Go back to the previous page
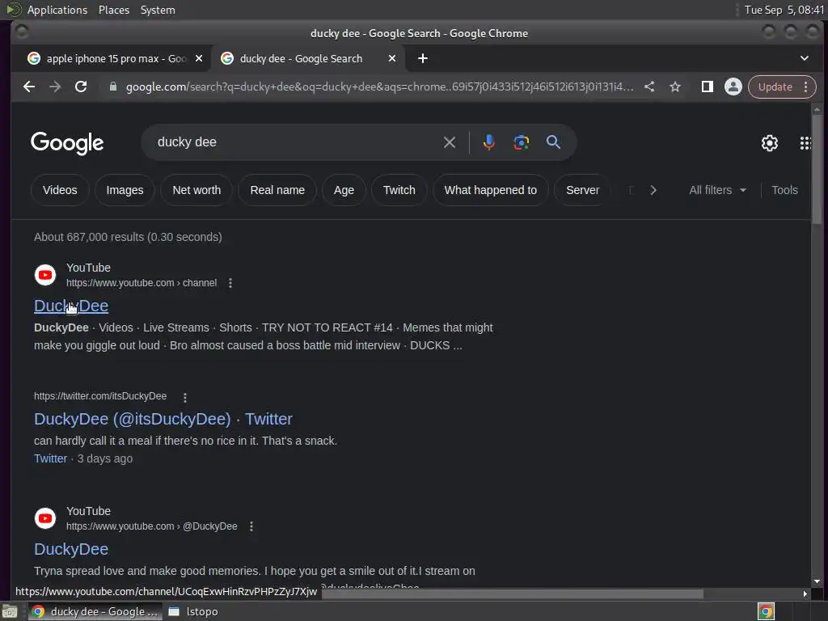The height and width of the screenshot is (621, 828). (29, 87)
